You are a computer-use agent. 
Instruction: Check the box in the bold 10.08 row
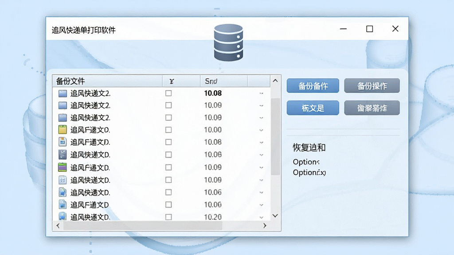[168, 93]
